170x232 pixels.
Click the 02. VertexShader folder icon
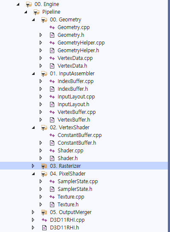point(44,128)
